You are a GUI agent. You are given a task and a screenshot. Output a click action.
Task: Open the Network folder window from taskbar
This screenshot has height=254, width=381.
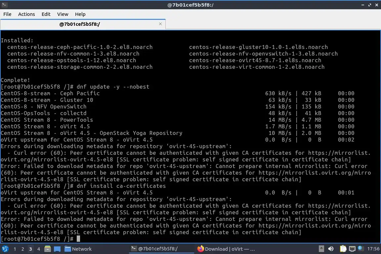coord(78,249)
